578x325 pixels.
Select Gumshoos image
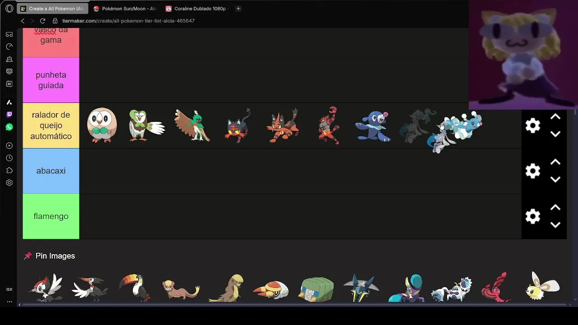[x=226, y=288]
